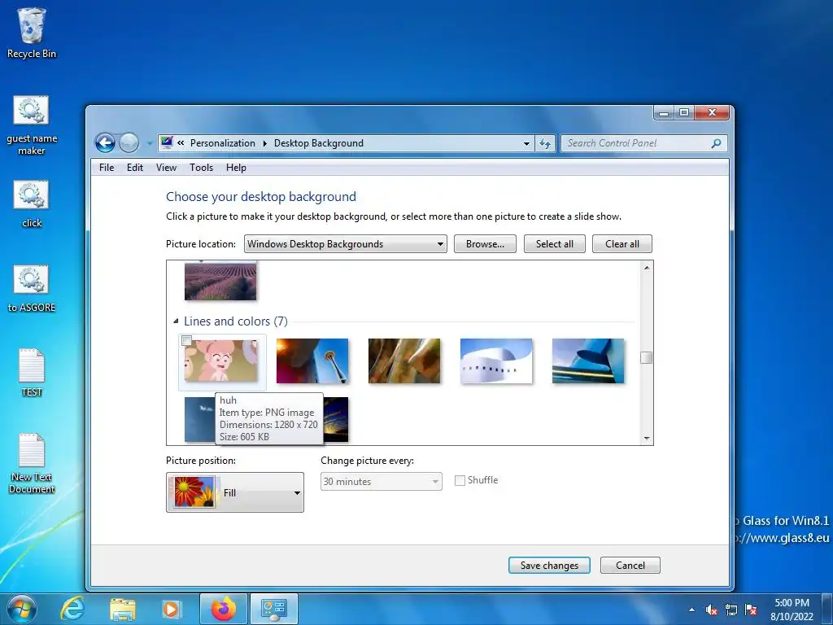Collapse the 'Lines and colors' group
Screen dimensions: 833x625
176,321
